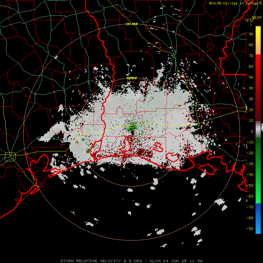Click the positive 30 scale value
Screen dimensions: 263x263
(251, 99)
